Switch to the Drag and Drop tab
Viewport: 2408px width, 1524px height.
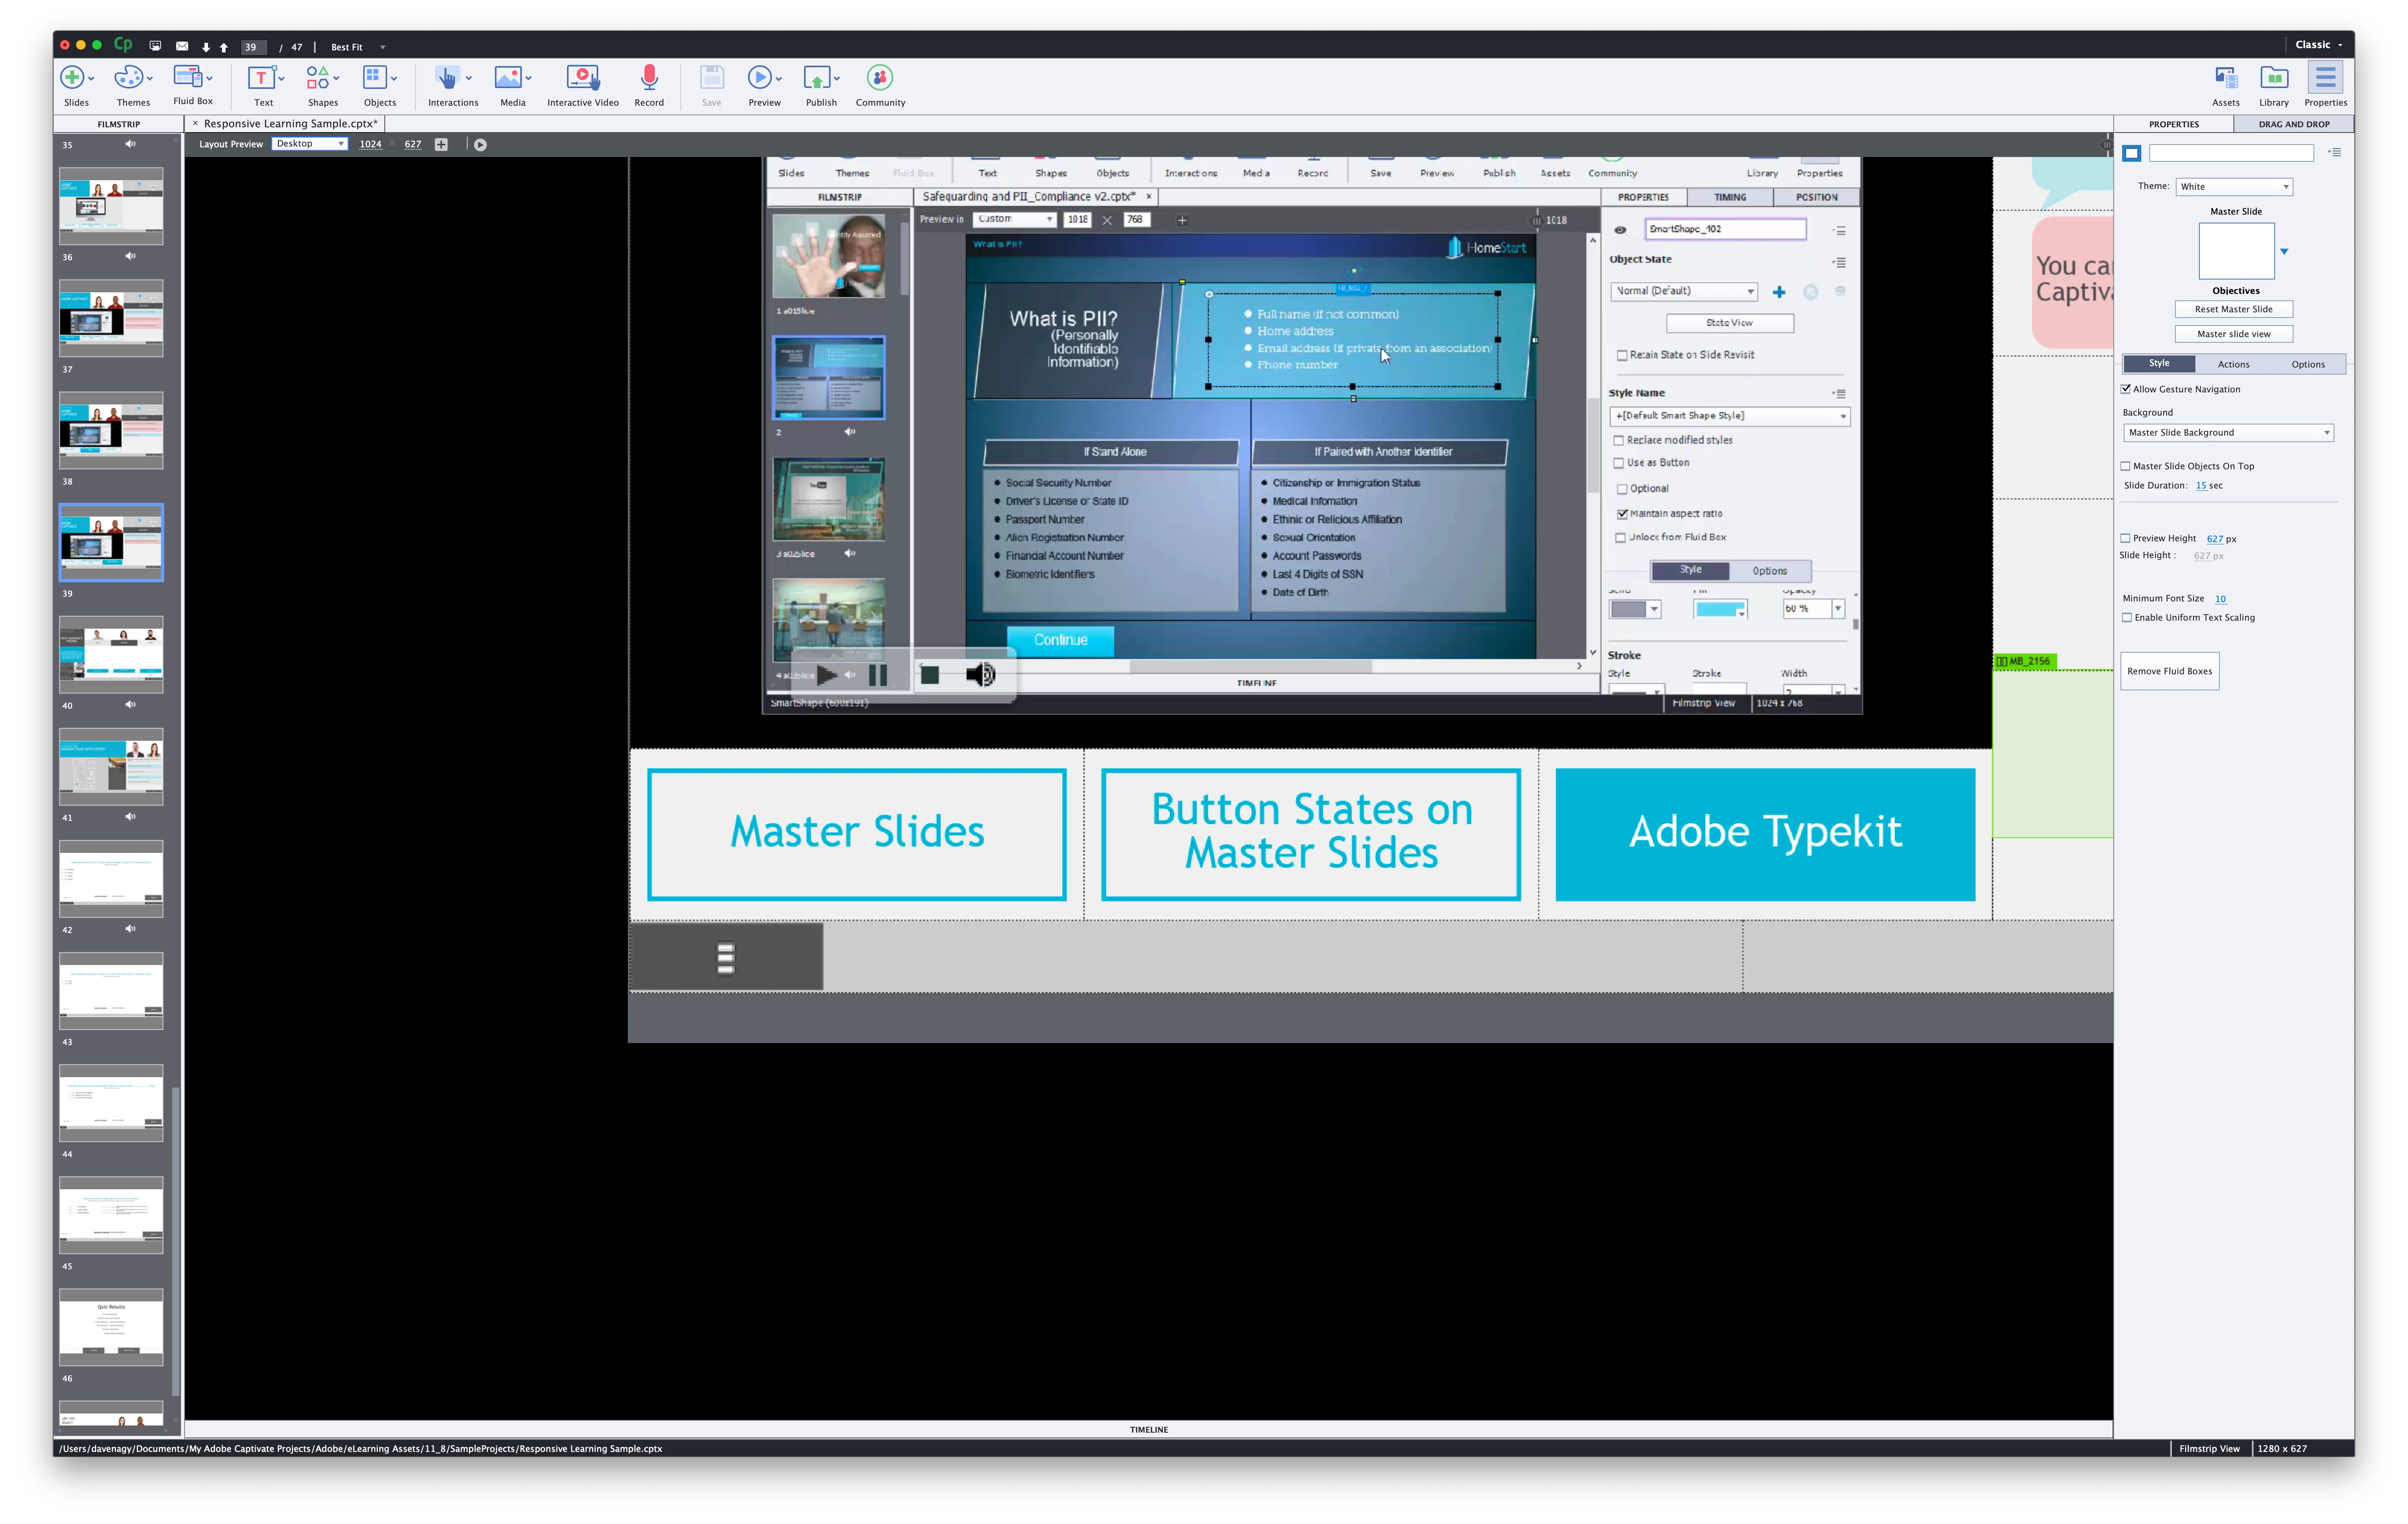pyautogui.click(x=2293, y=124)
